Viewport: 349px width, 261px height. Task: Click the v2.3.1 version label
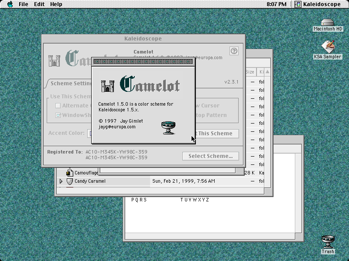tap(231, 82)
